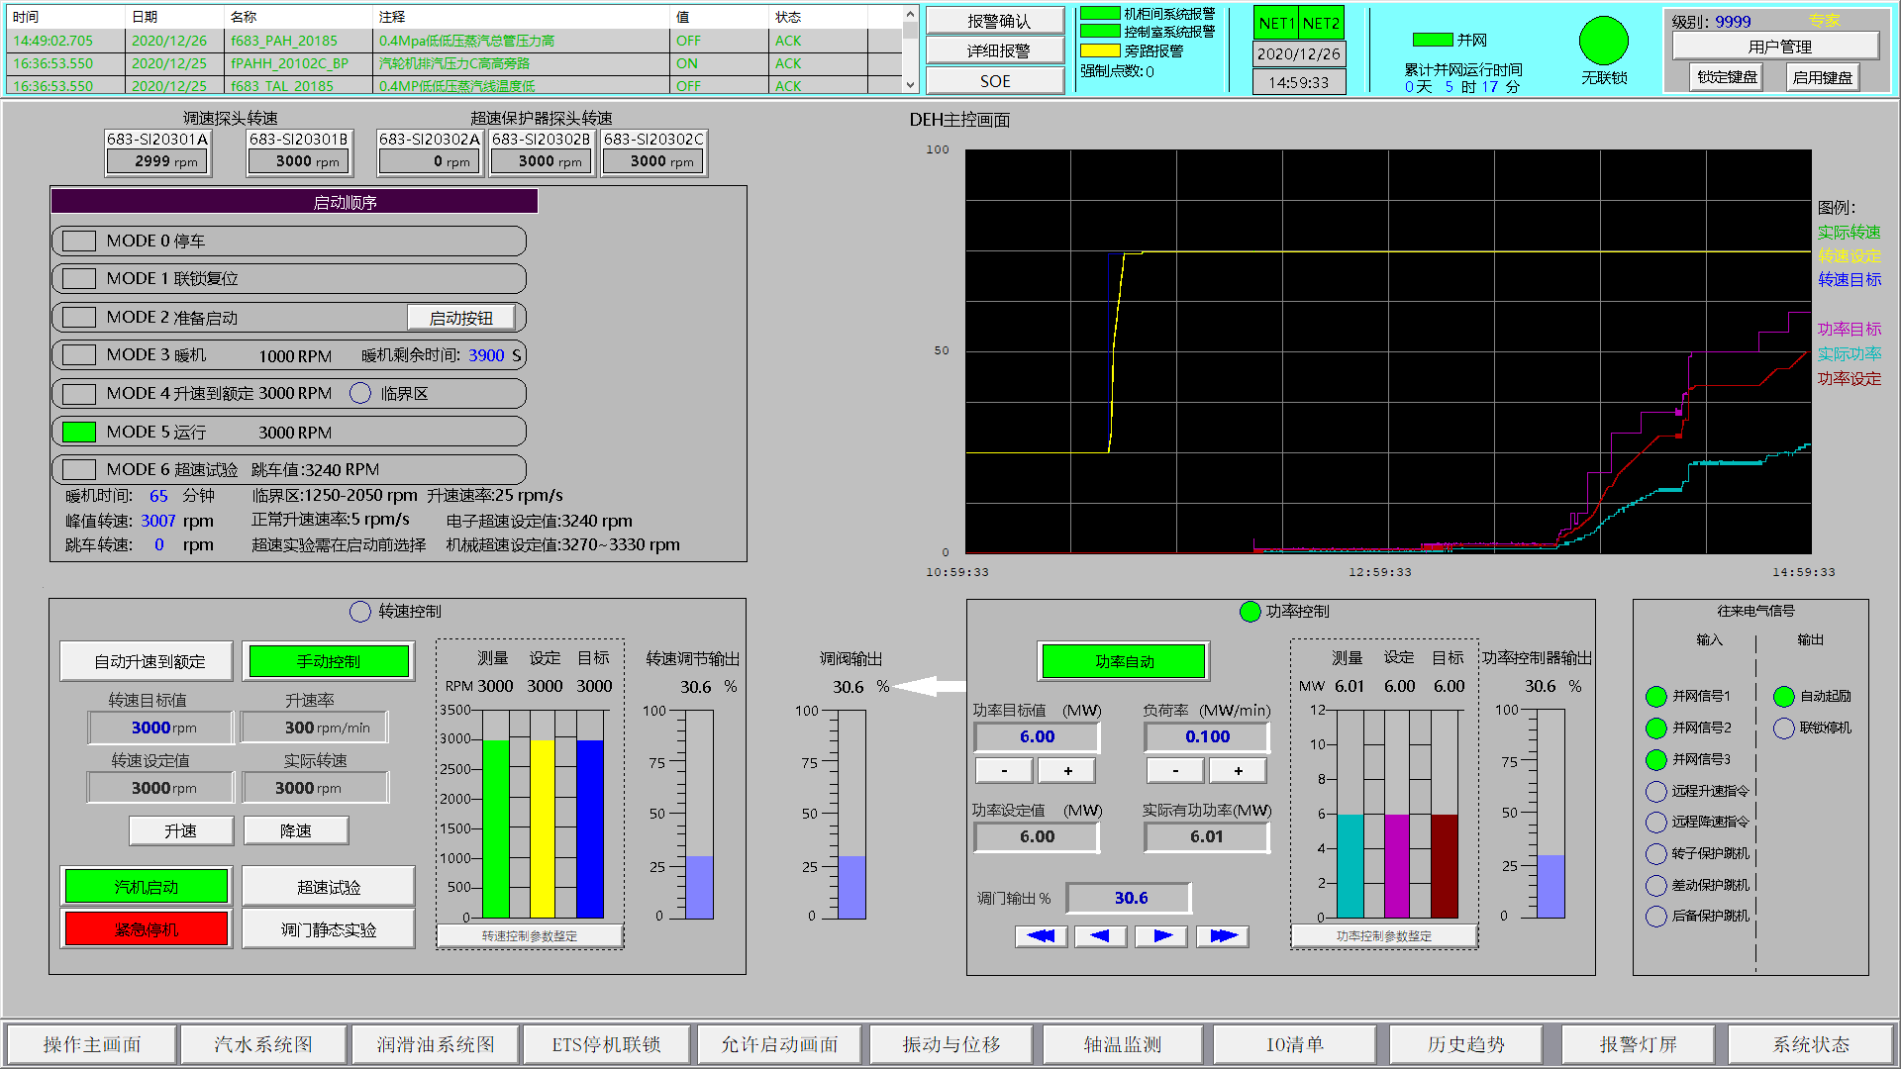
Task: Click the 旁路报警 yellow lamp
Action: 1099,50
